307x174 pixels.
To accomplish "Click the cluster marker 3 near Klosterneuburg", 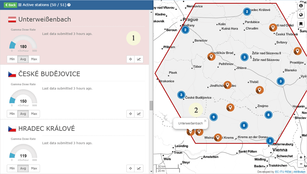I will tap(270, 141).
